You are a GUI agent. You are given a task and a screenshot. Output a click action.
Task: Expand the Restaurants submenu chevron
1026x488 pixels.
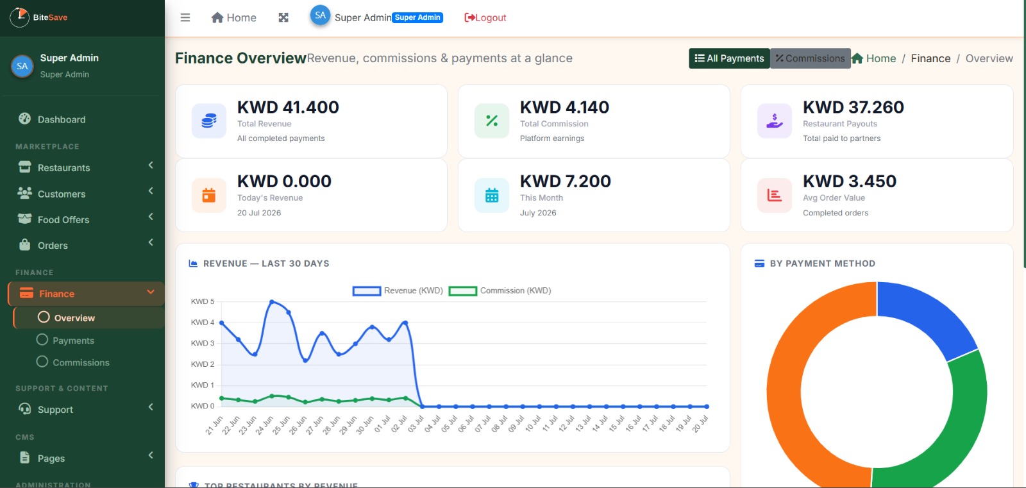151,165
